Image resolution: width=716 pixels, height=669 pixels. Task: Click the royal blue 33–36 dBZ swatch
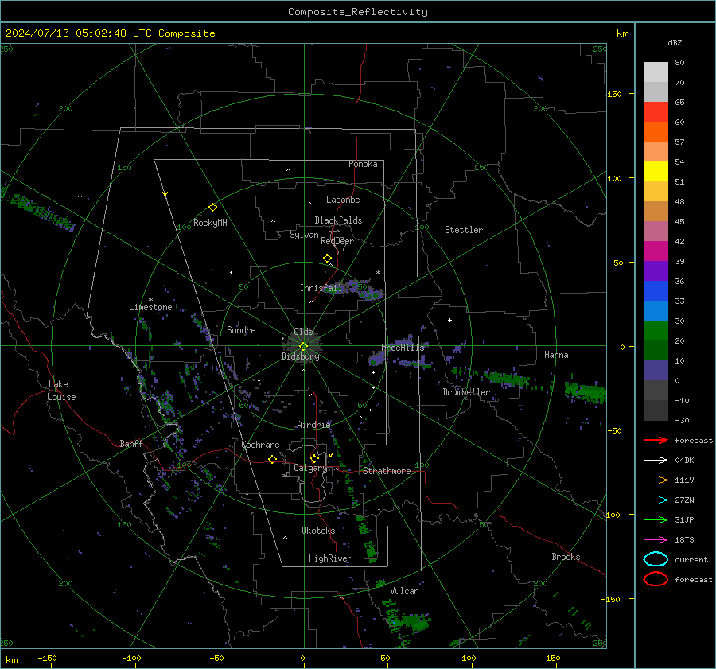[656, 291]
